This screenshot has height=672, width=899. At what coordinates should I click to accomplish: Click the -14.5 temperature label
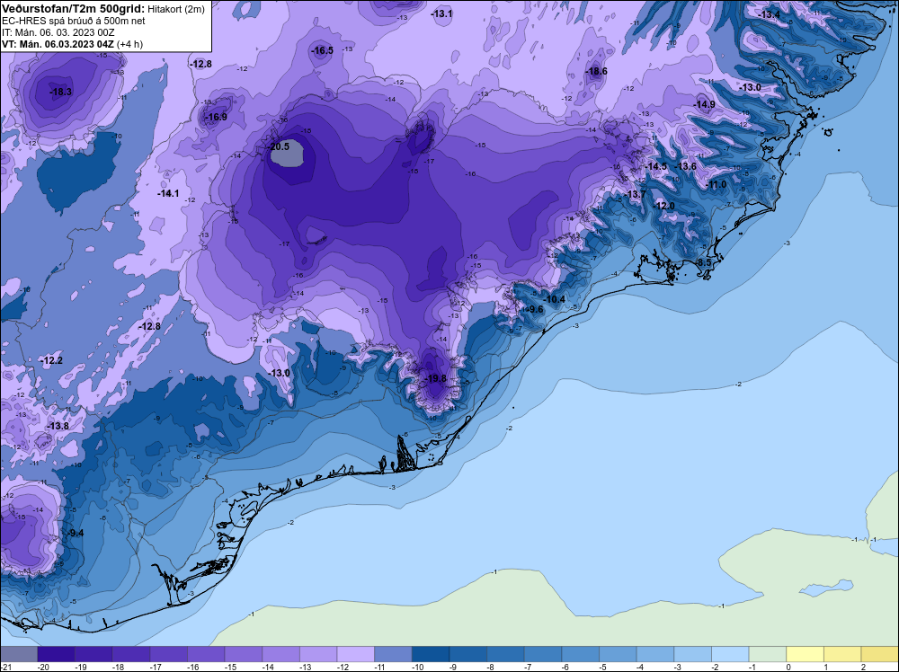[x=656, y=166]
